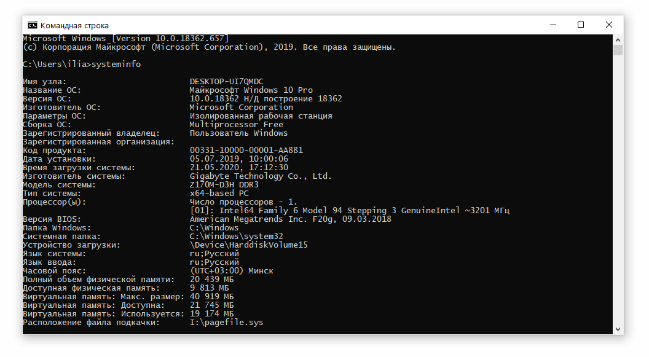The width and height of the screenshot is (649, 357).
Task: Click the '10.0.18362 Н/Д построение 18362' value
Action: point(265,99)
